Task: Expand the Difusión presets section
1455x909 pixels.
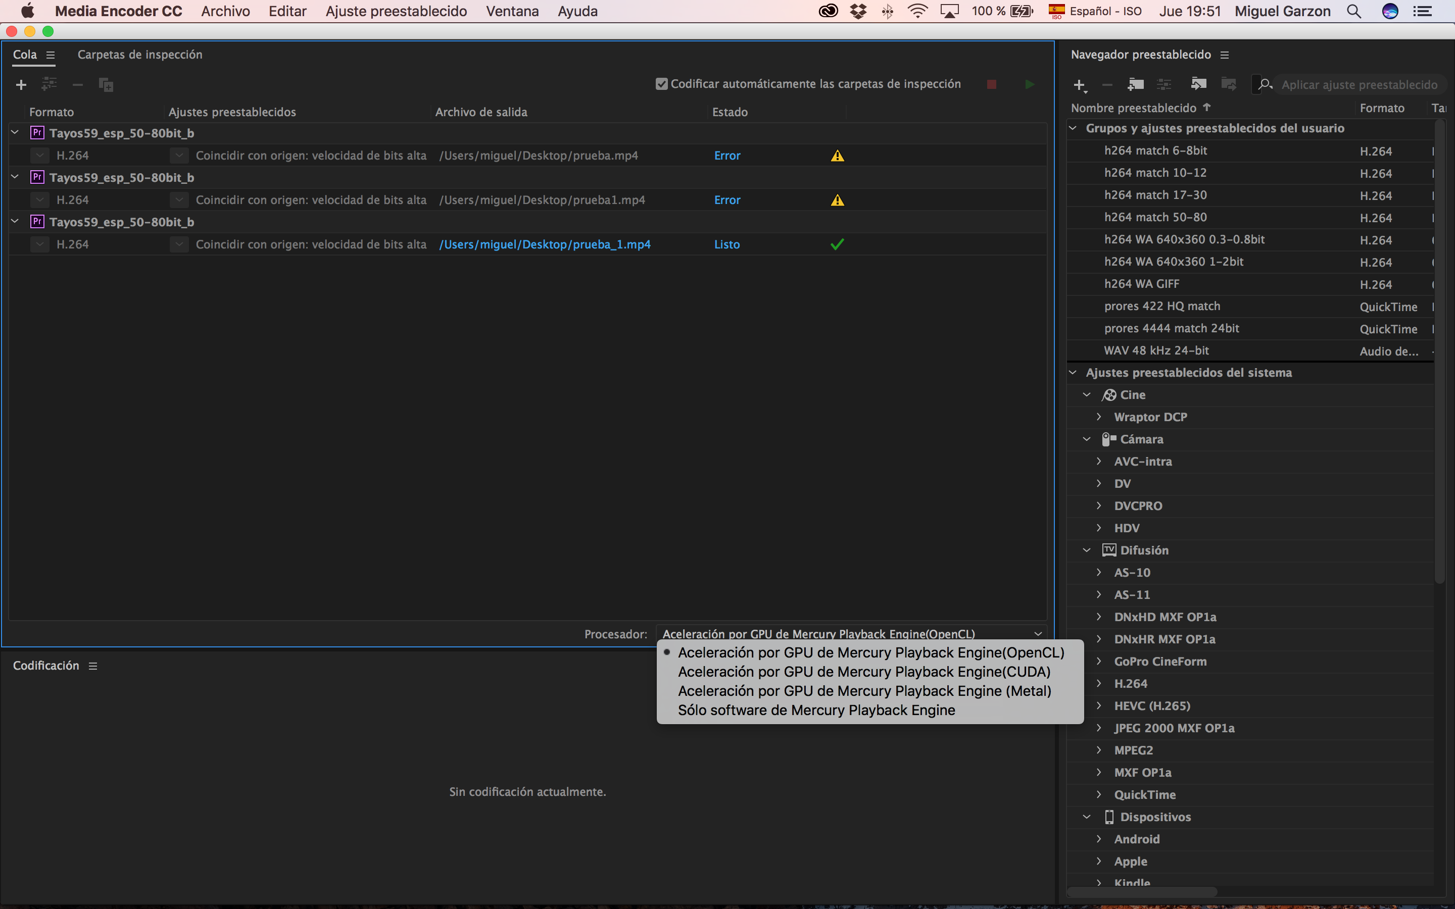Action: click(1087, 550)
